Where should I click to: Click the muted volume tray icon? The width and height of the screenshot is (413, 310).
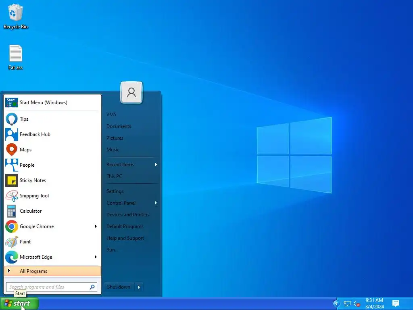click(357, 304)
